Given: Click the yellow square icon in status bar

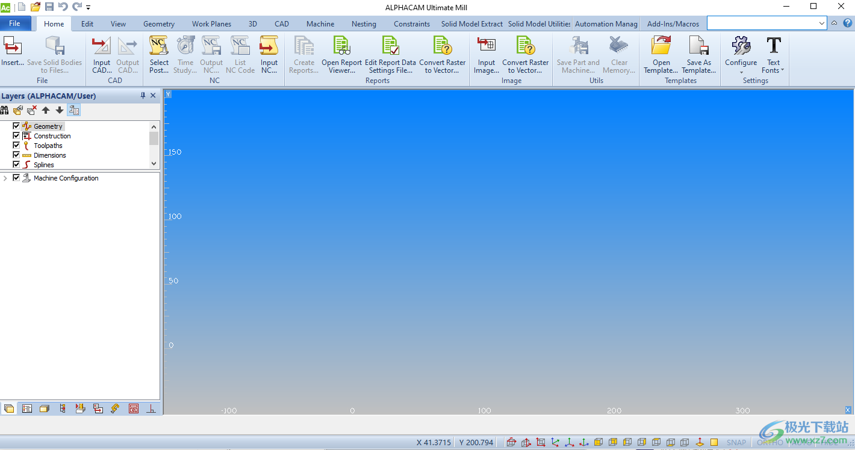Looking at the screenshot, I should 714,443.
